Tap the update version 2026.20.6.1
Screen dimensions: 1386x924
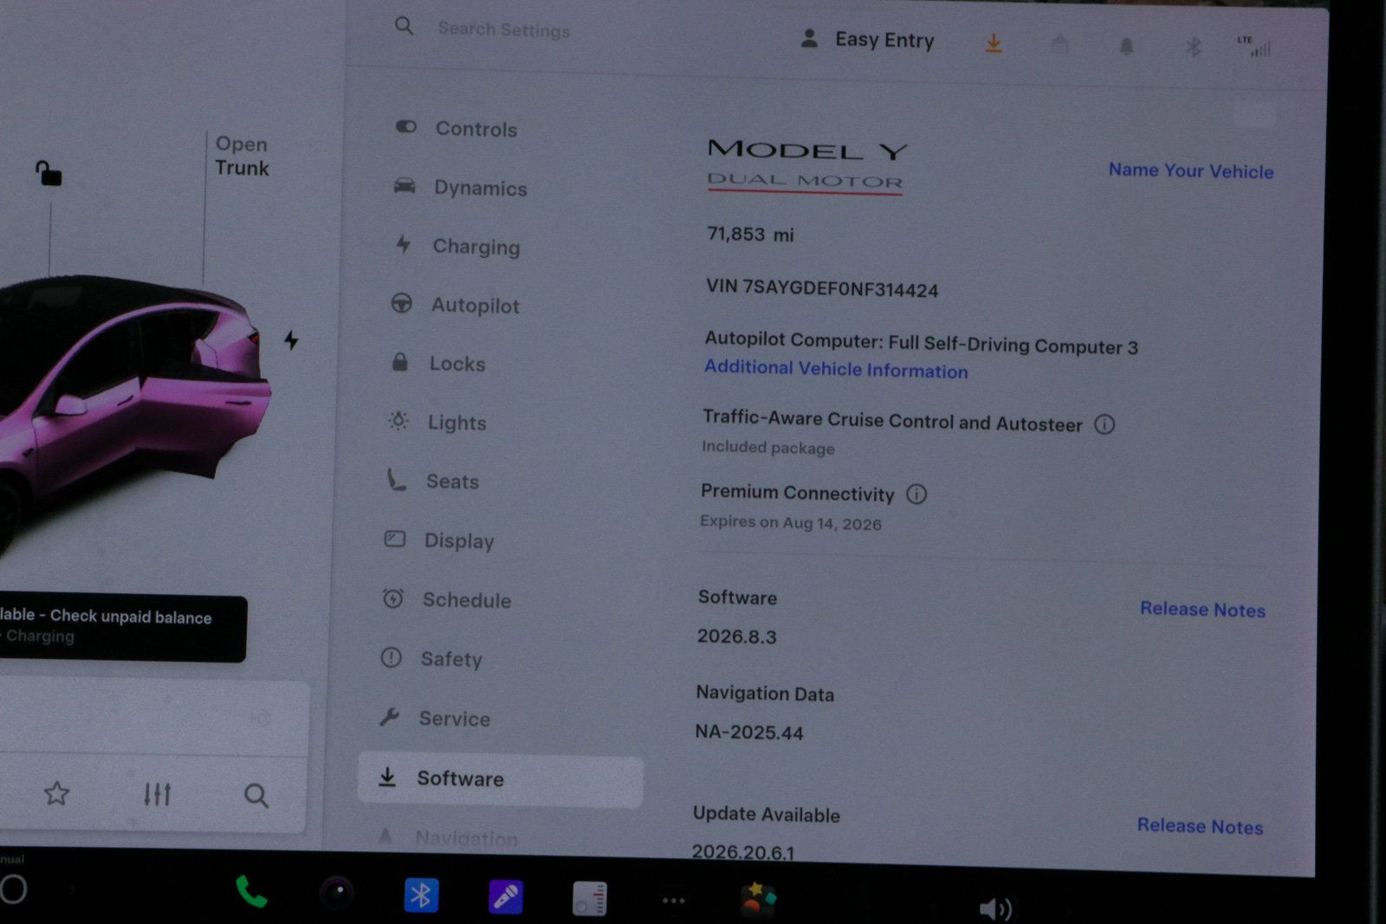coord(743,851)
